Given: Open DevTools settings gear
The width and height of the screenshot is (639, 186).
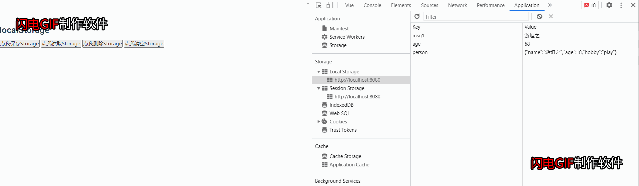Looking at the screenshot, I should pos(609,5).
